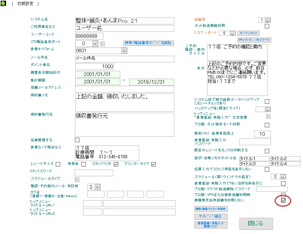Click the タイトル4 memo title field
Image resolution: width=303 pixels, height=234 pixels.
(285, 164)
